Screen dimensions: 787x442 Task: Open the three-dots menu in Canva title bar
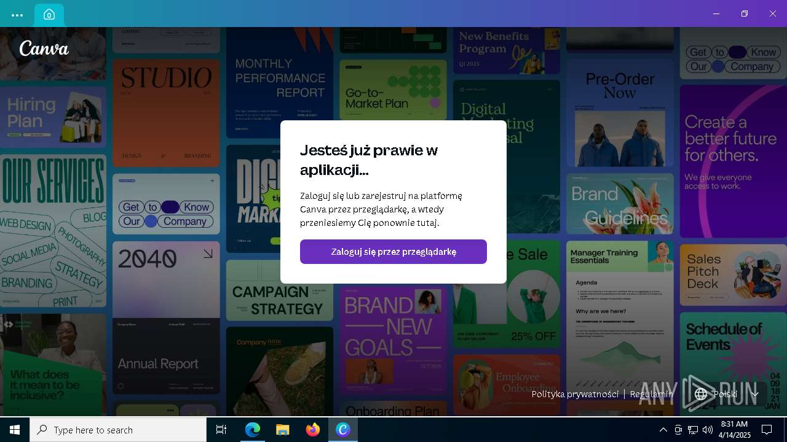coord(17,15)
